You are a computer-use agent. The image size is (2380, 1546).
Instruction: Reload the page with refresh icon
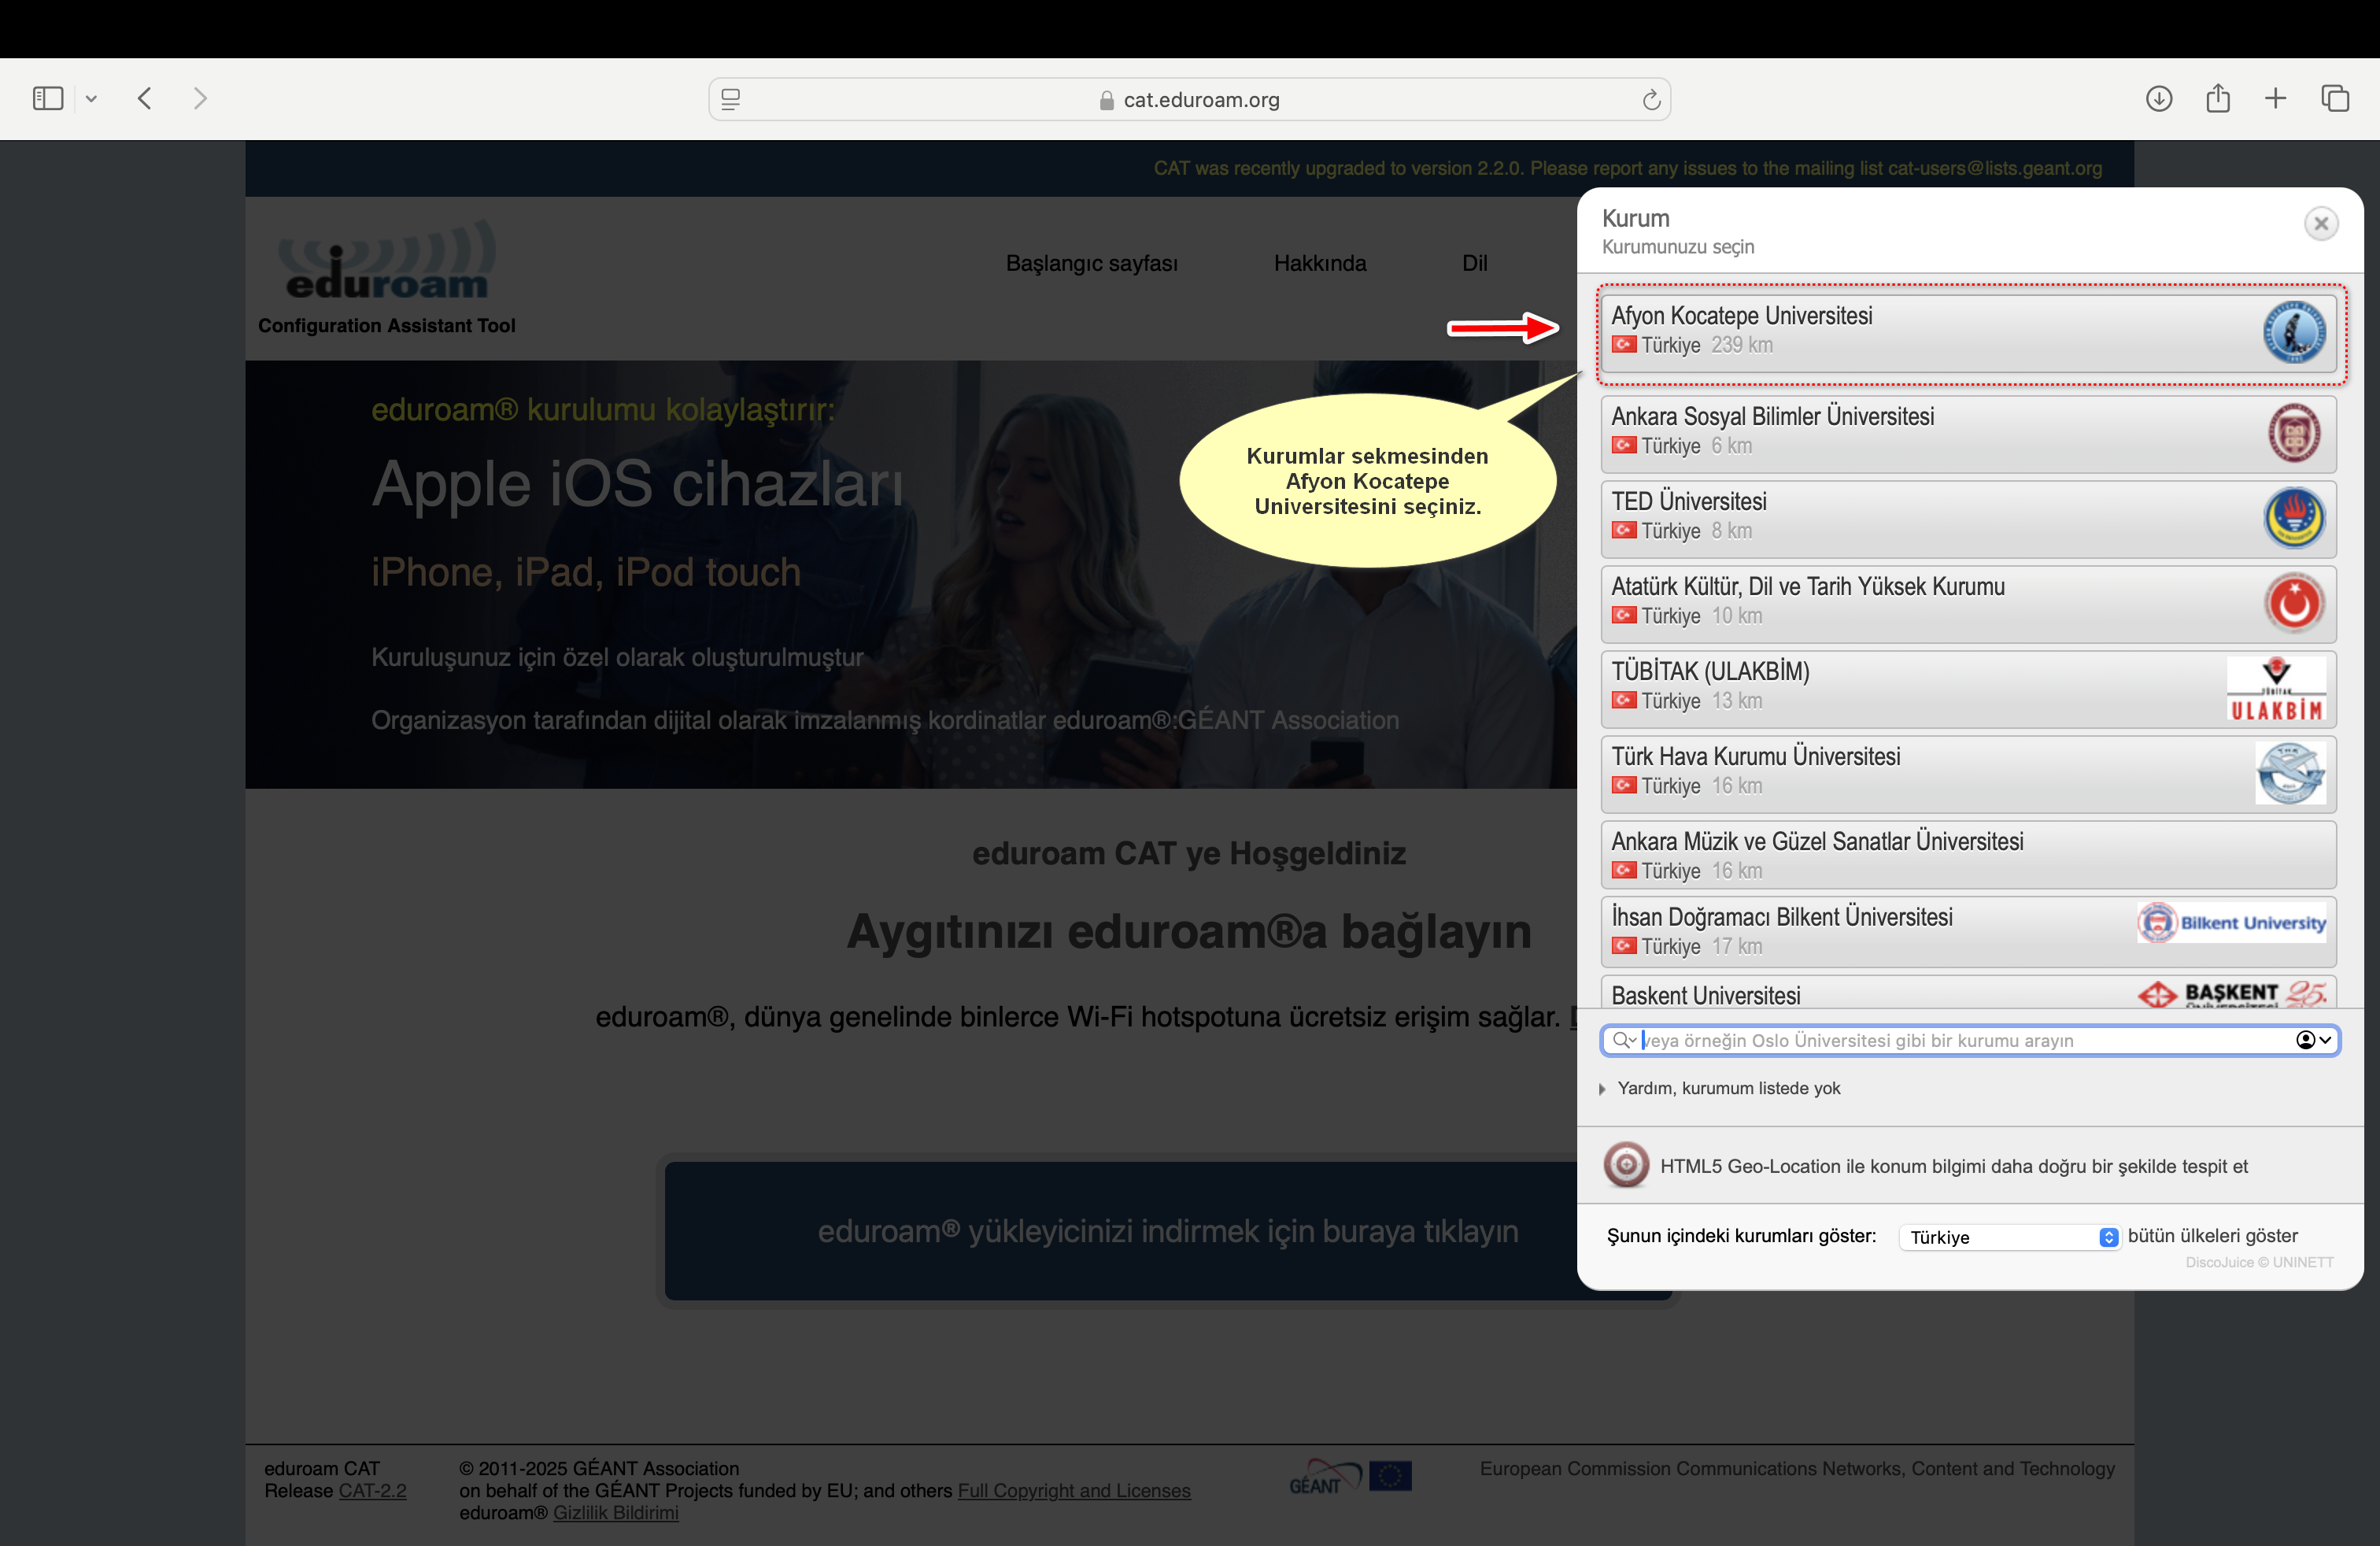pos(1651,99)
